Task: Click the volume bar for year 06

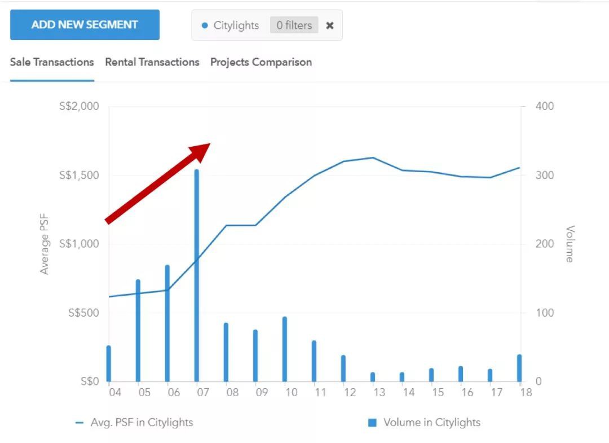Action: pyautogui.click(x=167, y=323)
